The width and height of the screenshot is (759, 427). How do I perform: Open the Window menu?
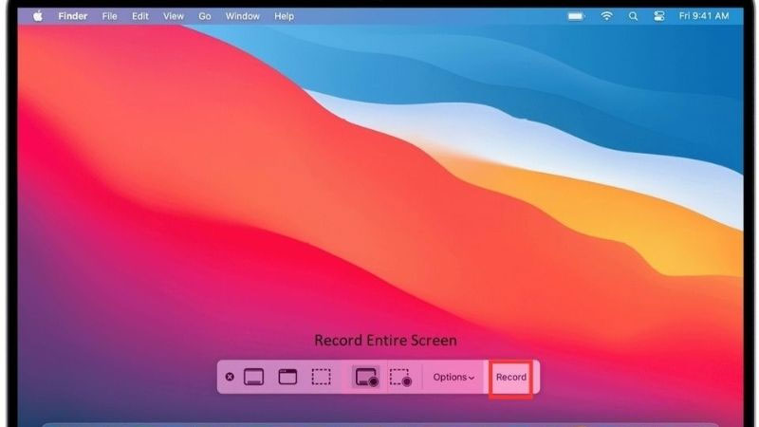[x=242, y=16]
